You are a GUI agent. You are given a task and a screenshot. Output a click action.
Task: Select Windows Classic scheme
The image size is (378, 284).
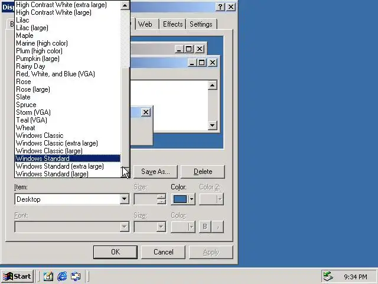(67, 135)
